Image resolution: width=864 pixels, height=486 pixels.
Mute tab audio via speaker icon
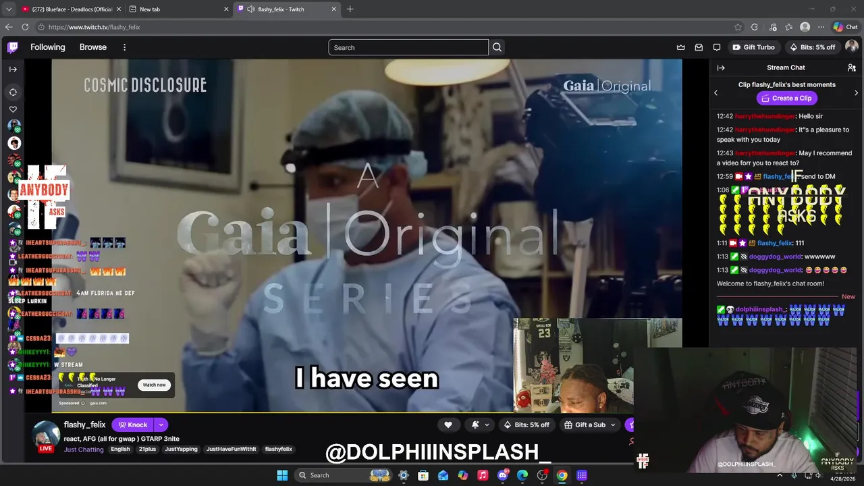pos(251,9)
